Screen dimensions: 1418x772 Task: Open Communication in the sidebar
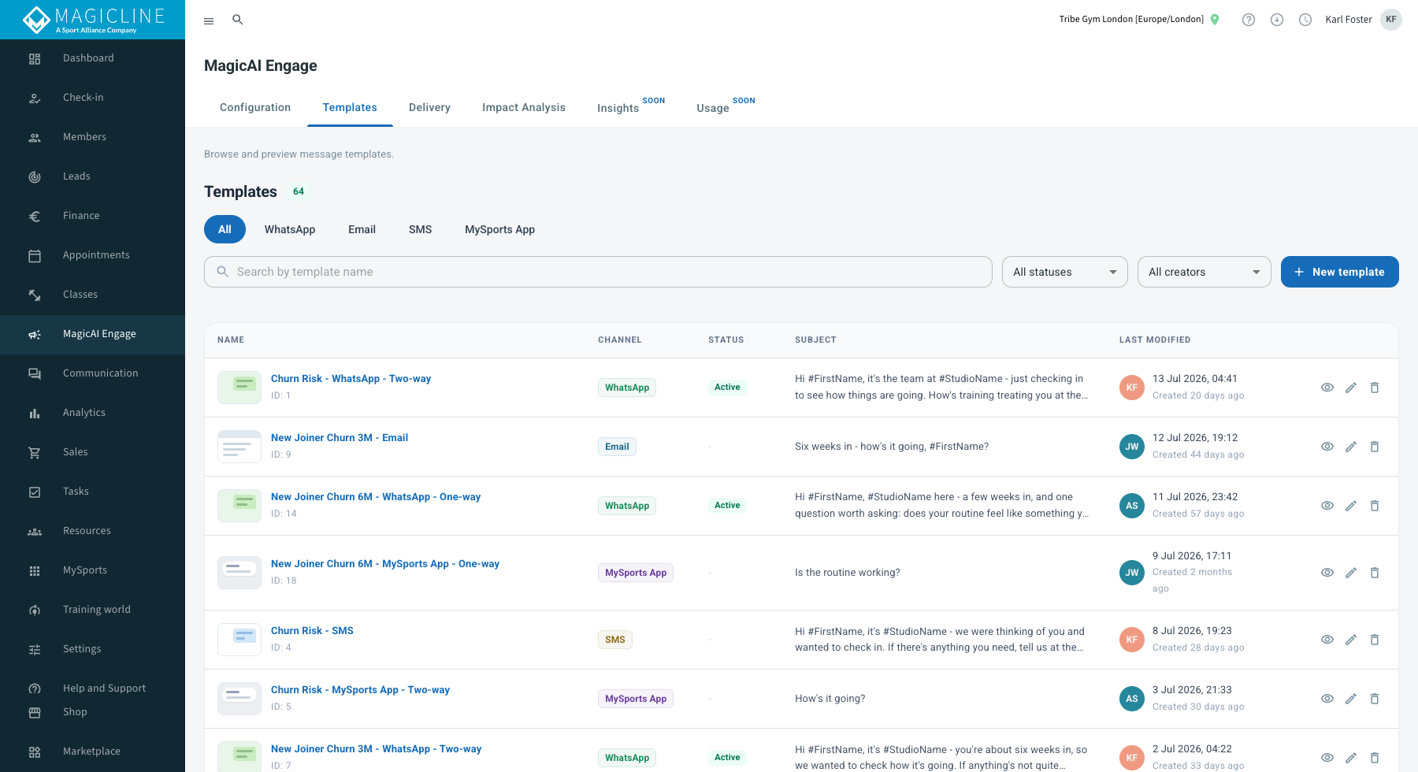click(92, 373)
